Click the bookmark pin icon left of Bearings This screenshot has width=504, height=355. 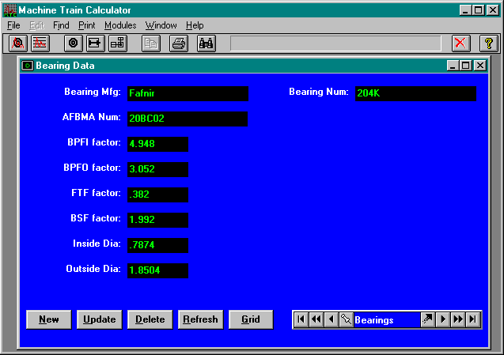click(x=347, y=319)
